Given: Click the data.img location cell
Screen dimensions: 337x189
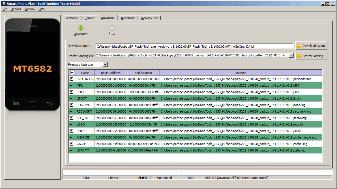Looking at the screenshot, I should tap(241, 150).
